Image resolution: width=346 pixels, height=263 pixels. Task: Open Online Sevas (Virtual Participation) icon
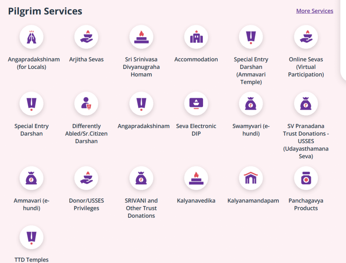point(306,37)
